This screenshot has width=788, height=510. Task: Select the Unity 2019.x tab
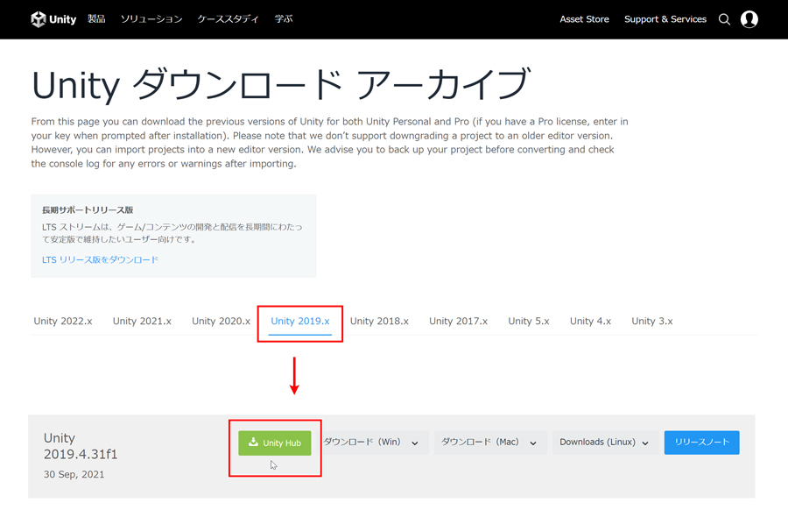tap(300, 322)
